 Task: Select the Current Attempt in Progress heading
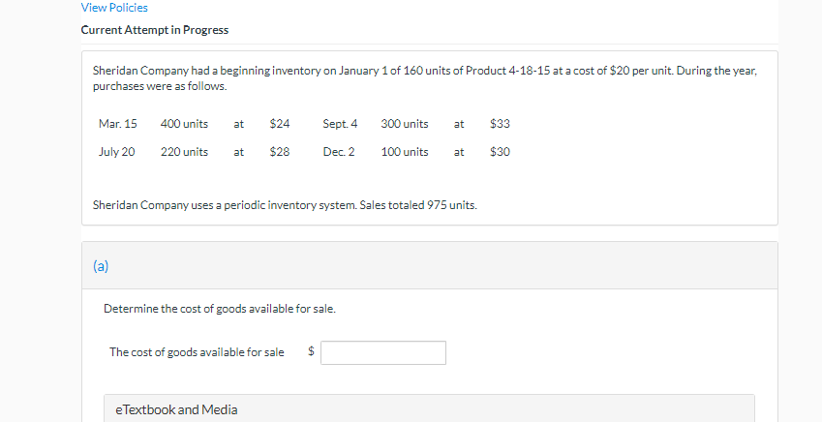tap(155, 30)
